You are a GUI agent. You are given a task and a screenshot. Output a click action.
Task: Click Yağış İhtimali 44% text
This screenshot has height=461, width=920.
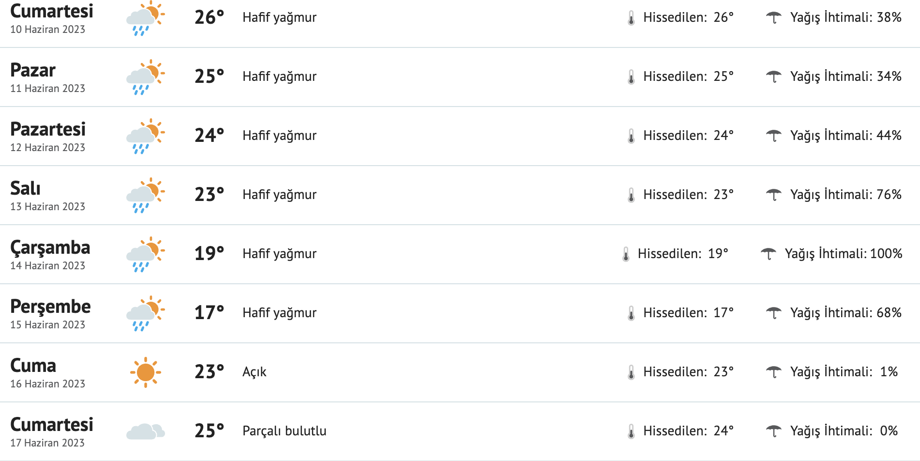click(845, 136)
